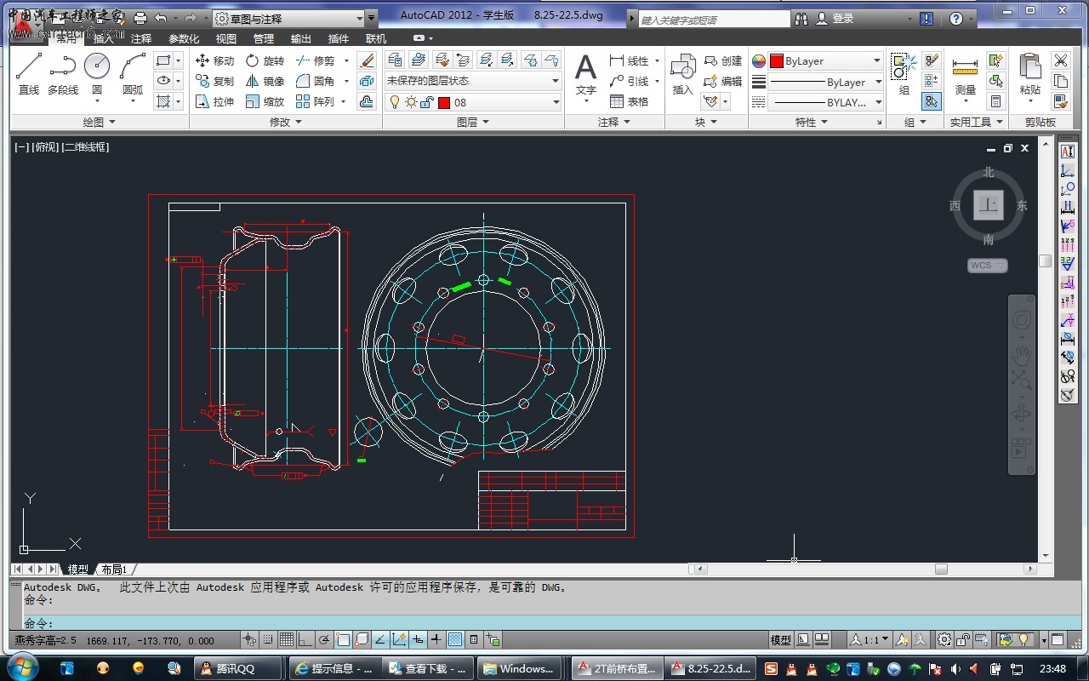Open the 视图 (View) ribbon tab
The width and height of the screenshot is (1089, 681).
tap(226, 38)
